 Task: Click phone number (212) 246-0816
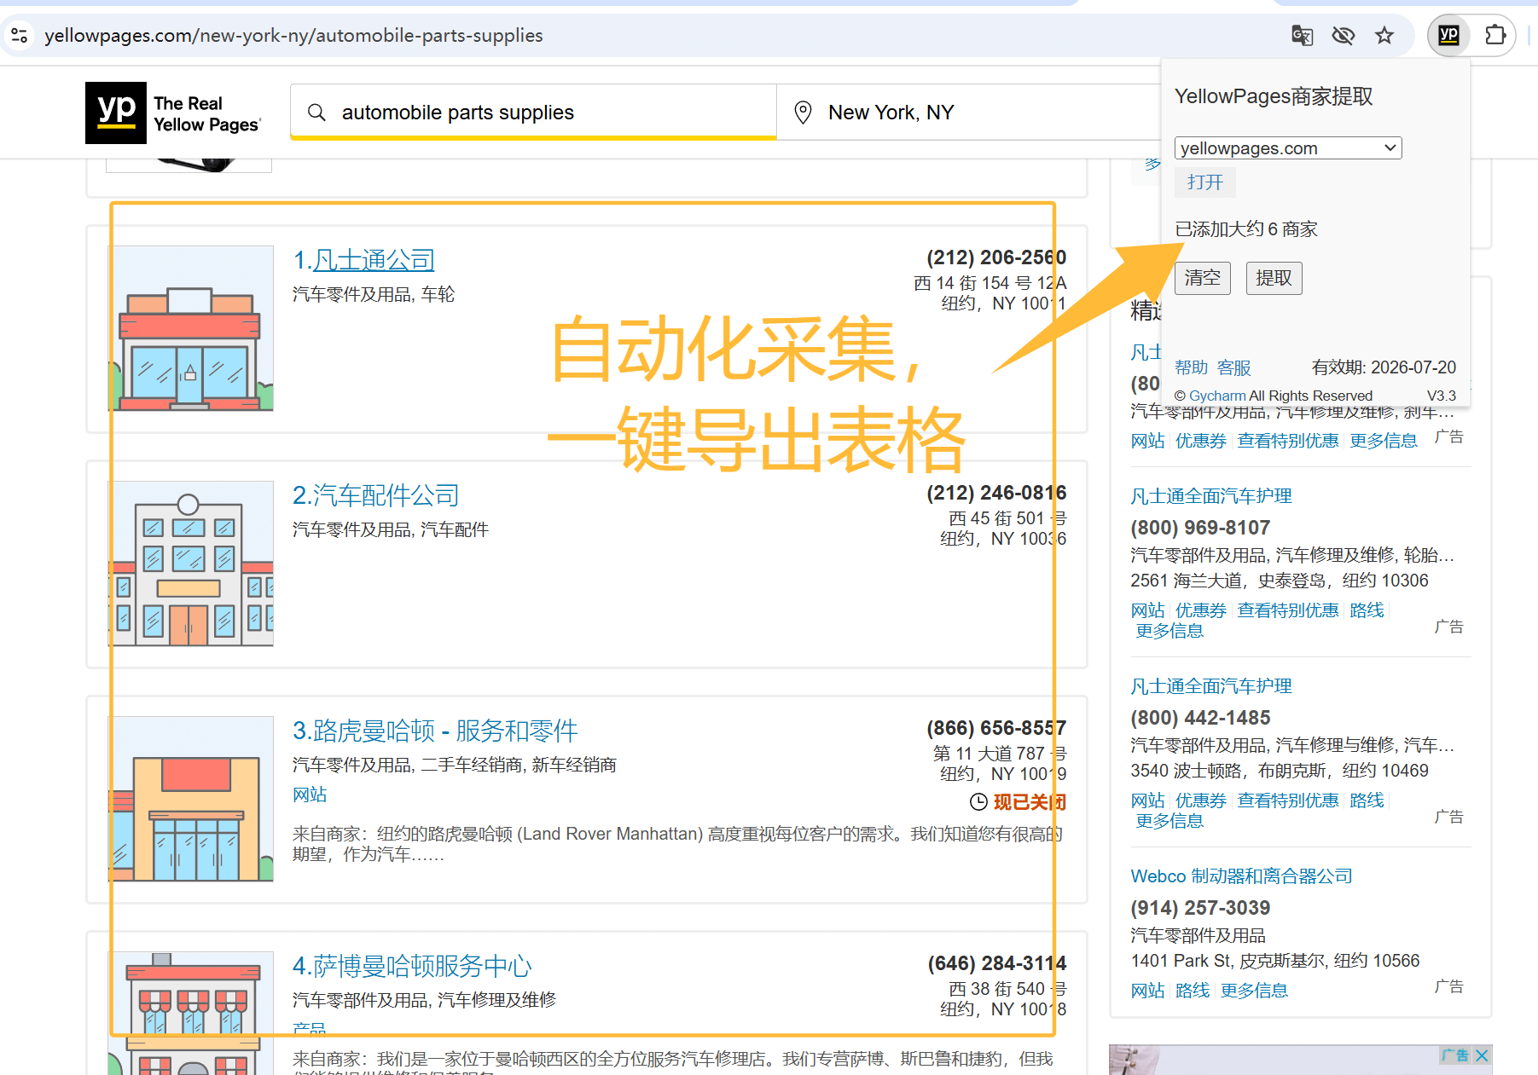tap(996, 493)
